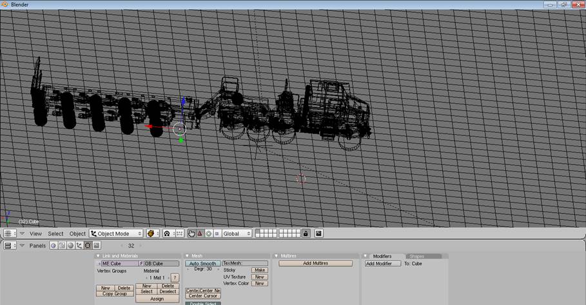Open the View menu
Screen dimensions: 586x305
[x=35, y=233]
